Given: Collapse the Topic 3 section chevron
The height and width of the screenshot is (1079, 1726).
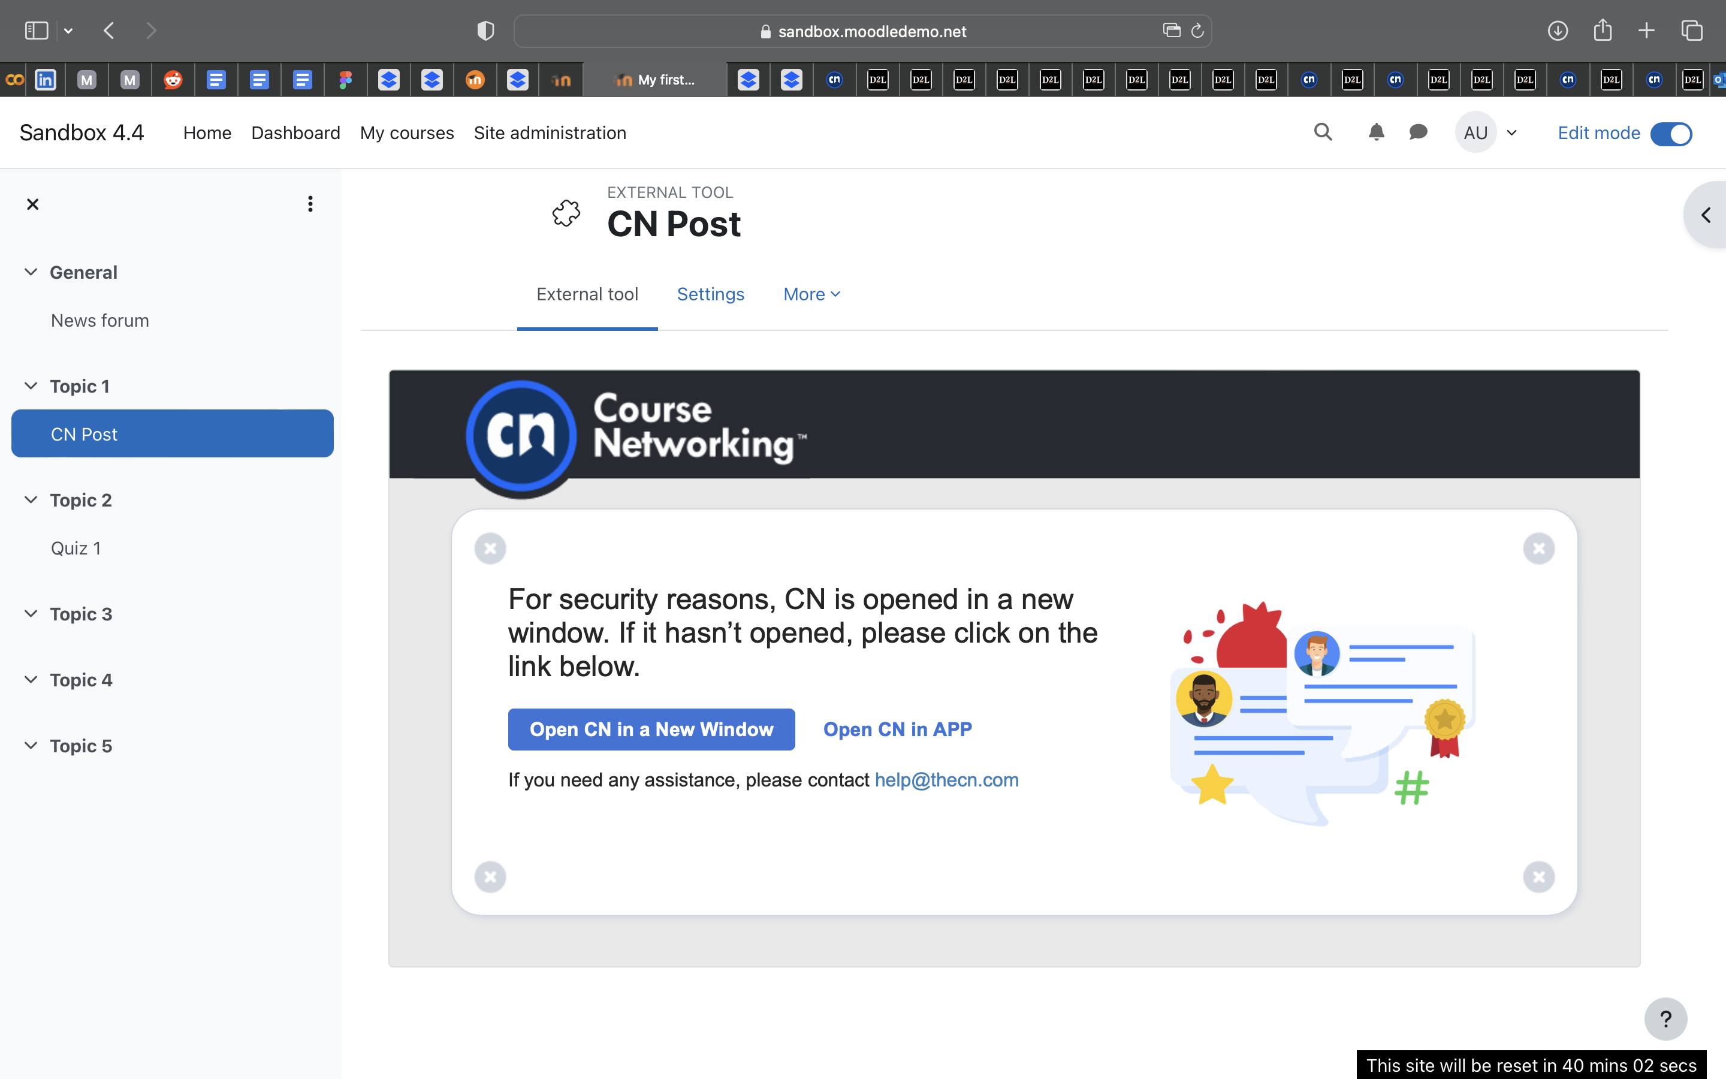Looking at the screenshot, I should pyautogui.click(x=31, y=614).
